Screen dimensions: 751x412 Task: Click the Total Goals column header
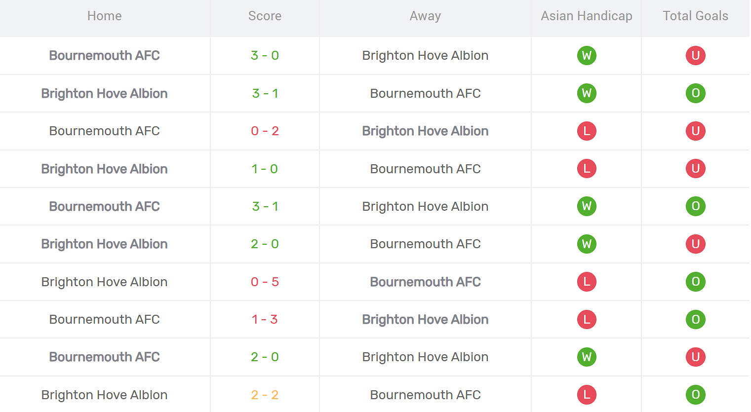695,16
